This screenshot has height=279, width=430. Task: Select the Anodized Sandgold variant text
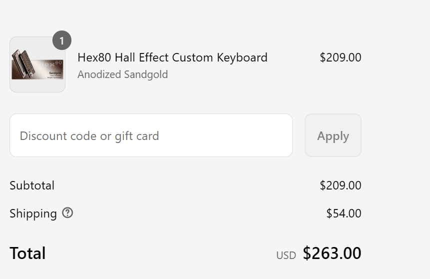(x=123, y=74)
